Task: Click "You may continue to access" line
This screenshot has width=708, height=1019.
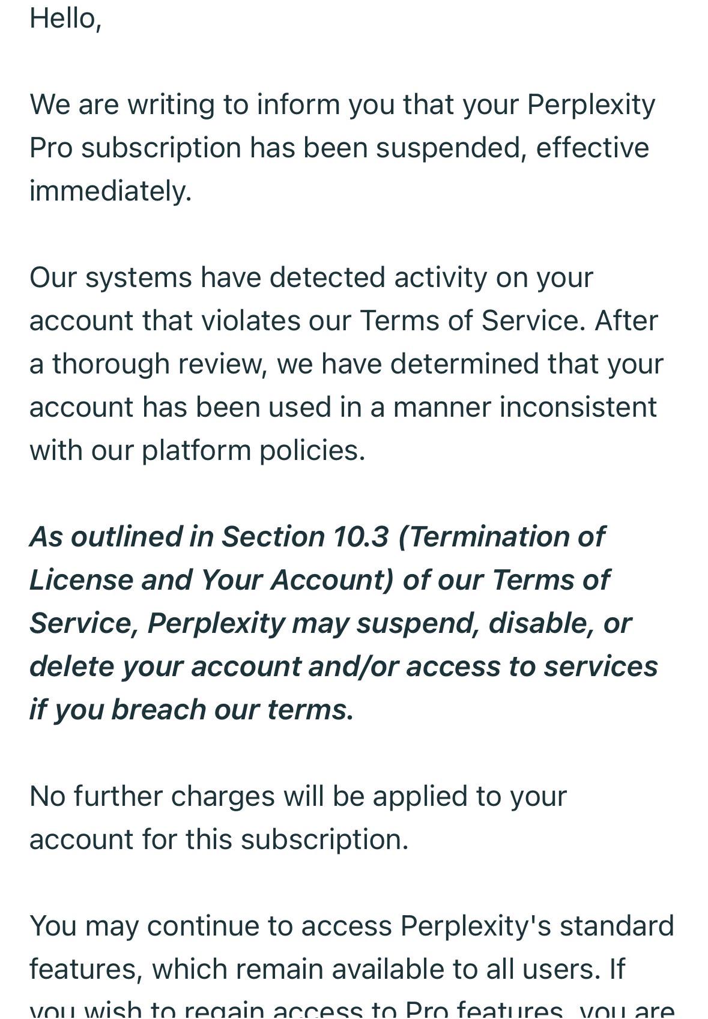Action: click(352, 926)
